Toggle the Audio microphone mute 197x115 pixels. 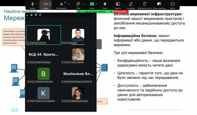[x=32, y=4]
